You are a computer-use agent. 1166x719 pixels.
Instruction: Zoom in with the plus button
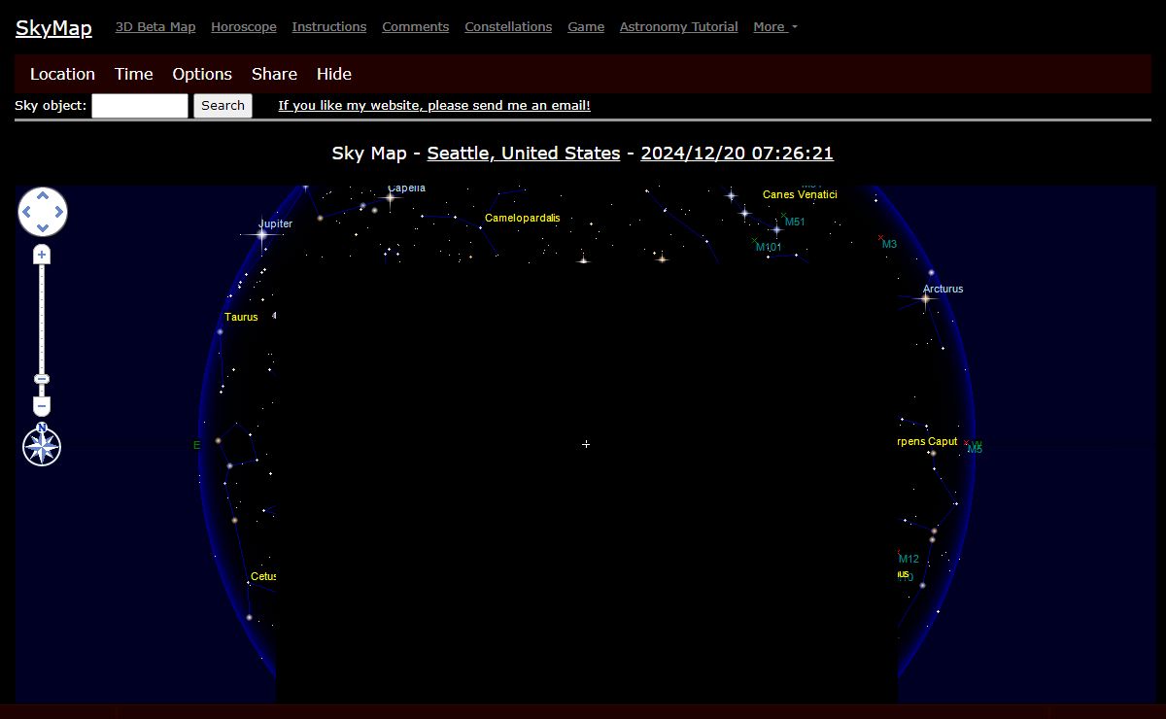[42, 255]
